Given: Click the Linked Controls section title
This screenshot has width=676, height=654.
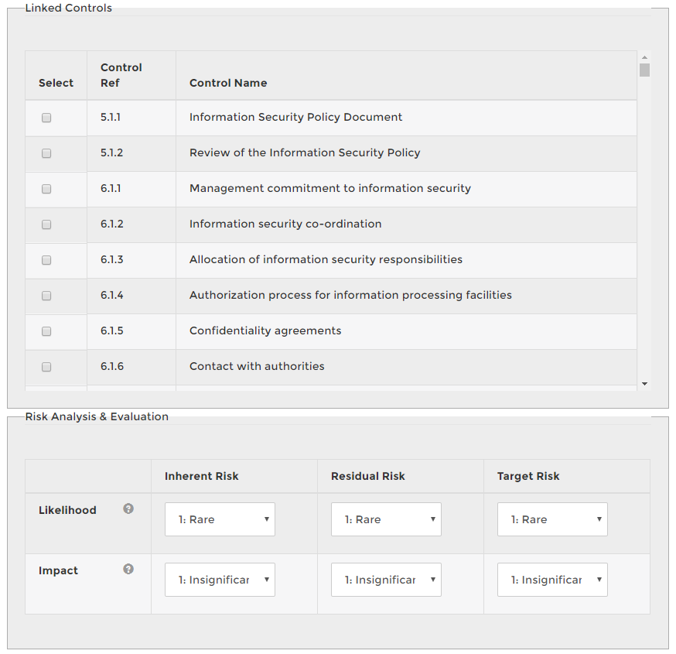Looking at the screenshot, I should tap(69, 8).
